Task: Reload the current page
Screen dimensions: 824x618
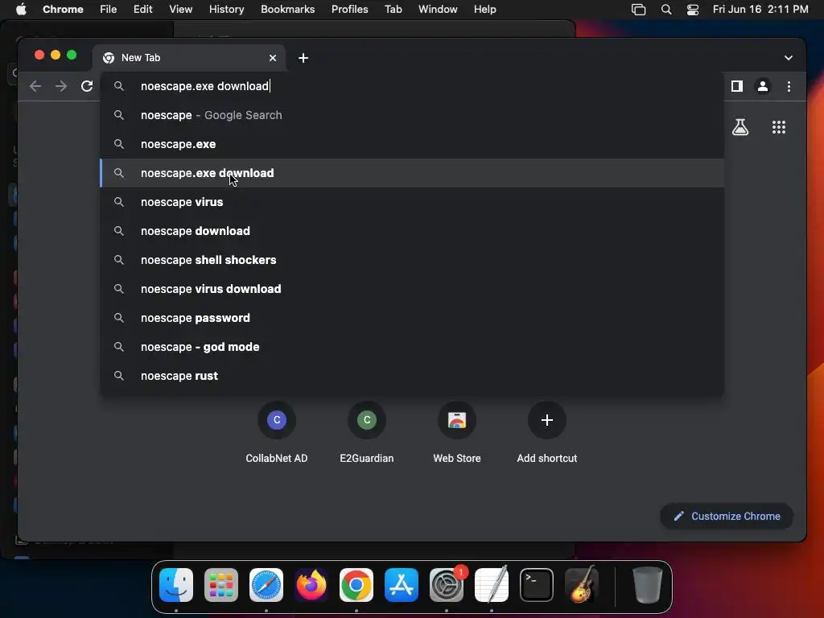Action: [87, 86]
